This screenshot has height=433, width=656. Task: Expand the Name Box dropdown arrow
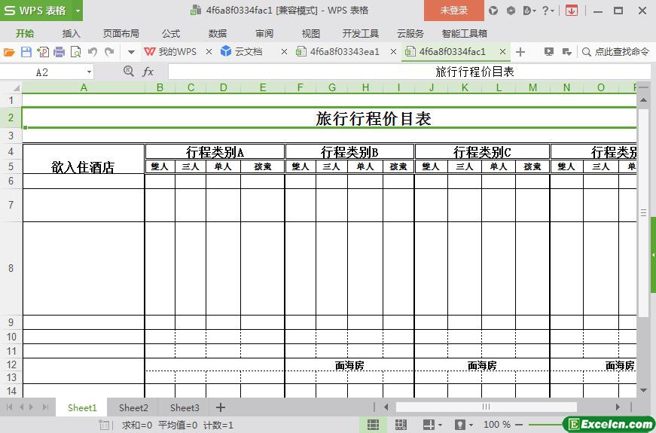tap(89, 72)
